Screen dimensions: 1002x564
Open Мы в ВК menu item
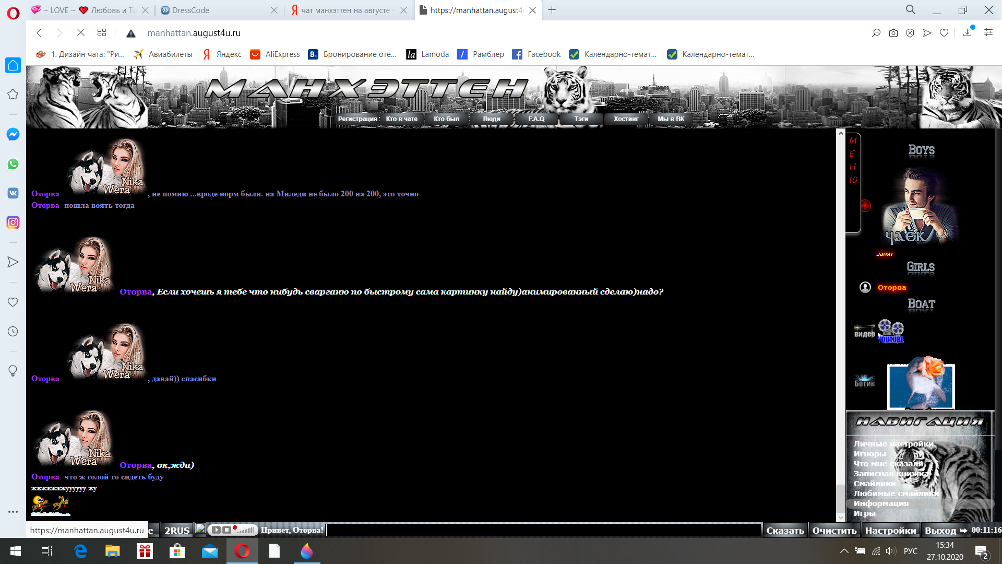point(671,119)
